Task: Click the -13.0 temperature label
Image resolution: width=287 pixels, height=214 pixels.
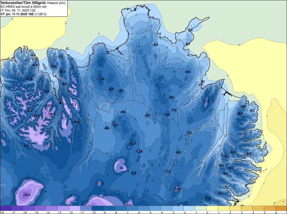Action: [139, 151]
